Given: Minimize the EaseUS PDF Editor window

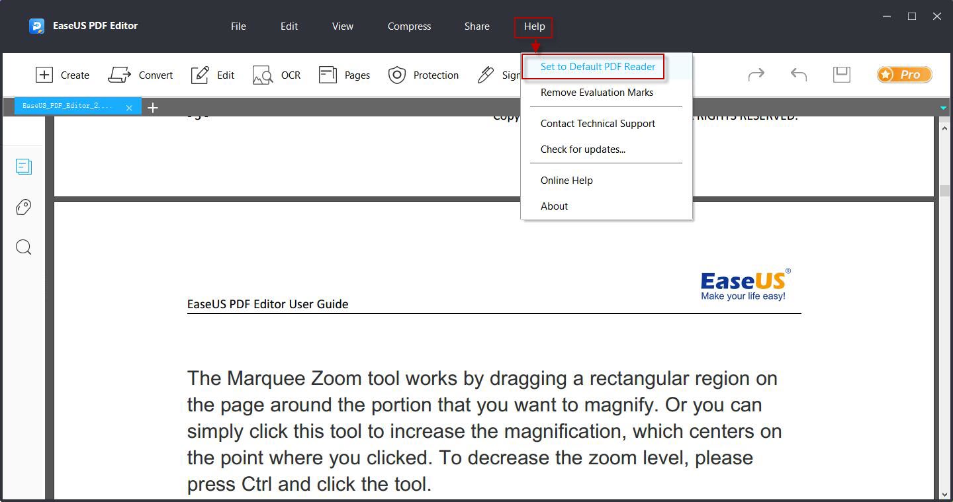Looking at the screenshot, I should [x=887, y=16].
